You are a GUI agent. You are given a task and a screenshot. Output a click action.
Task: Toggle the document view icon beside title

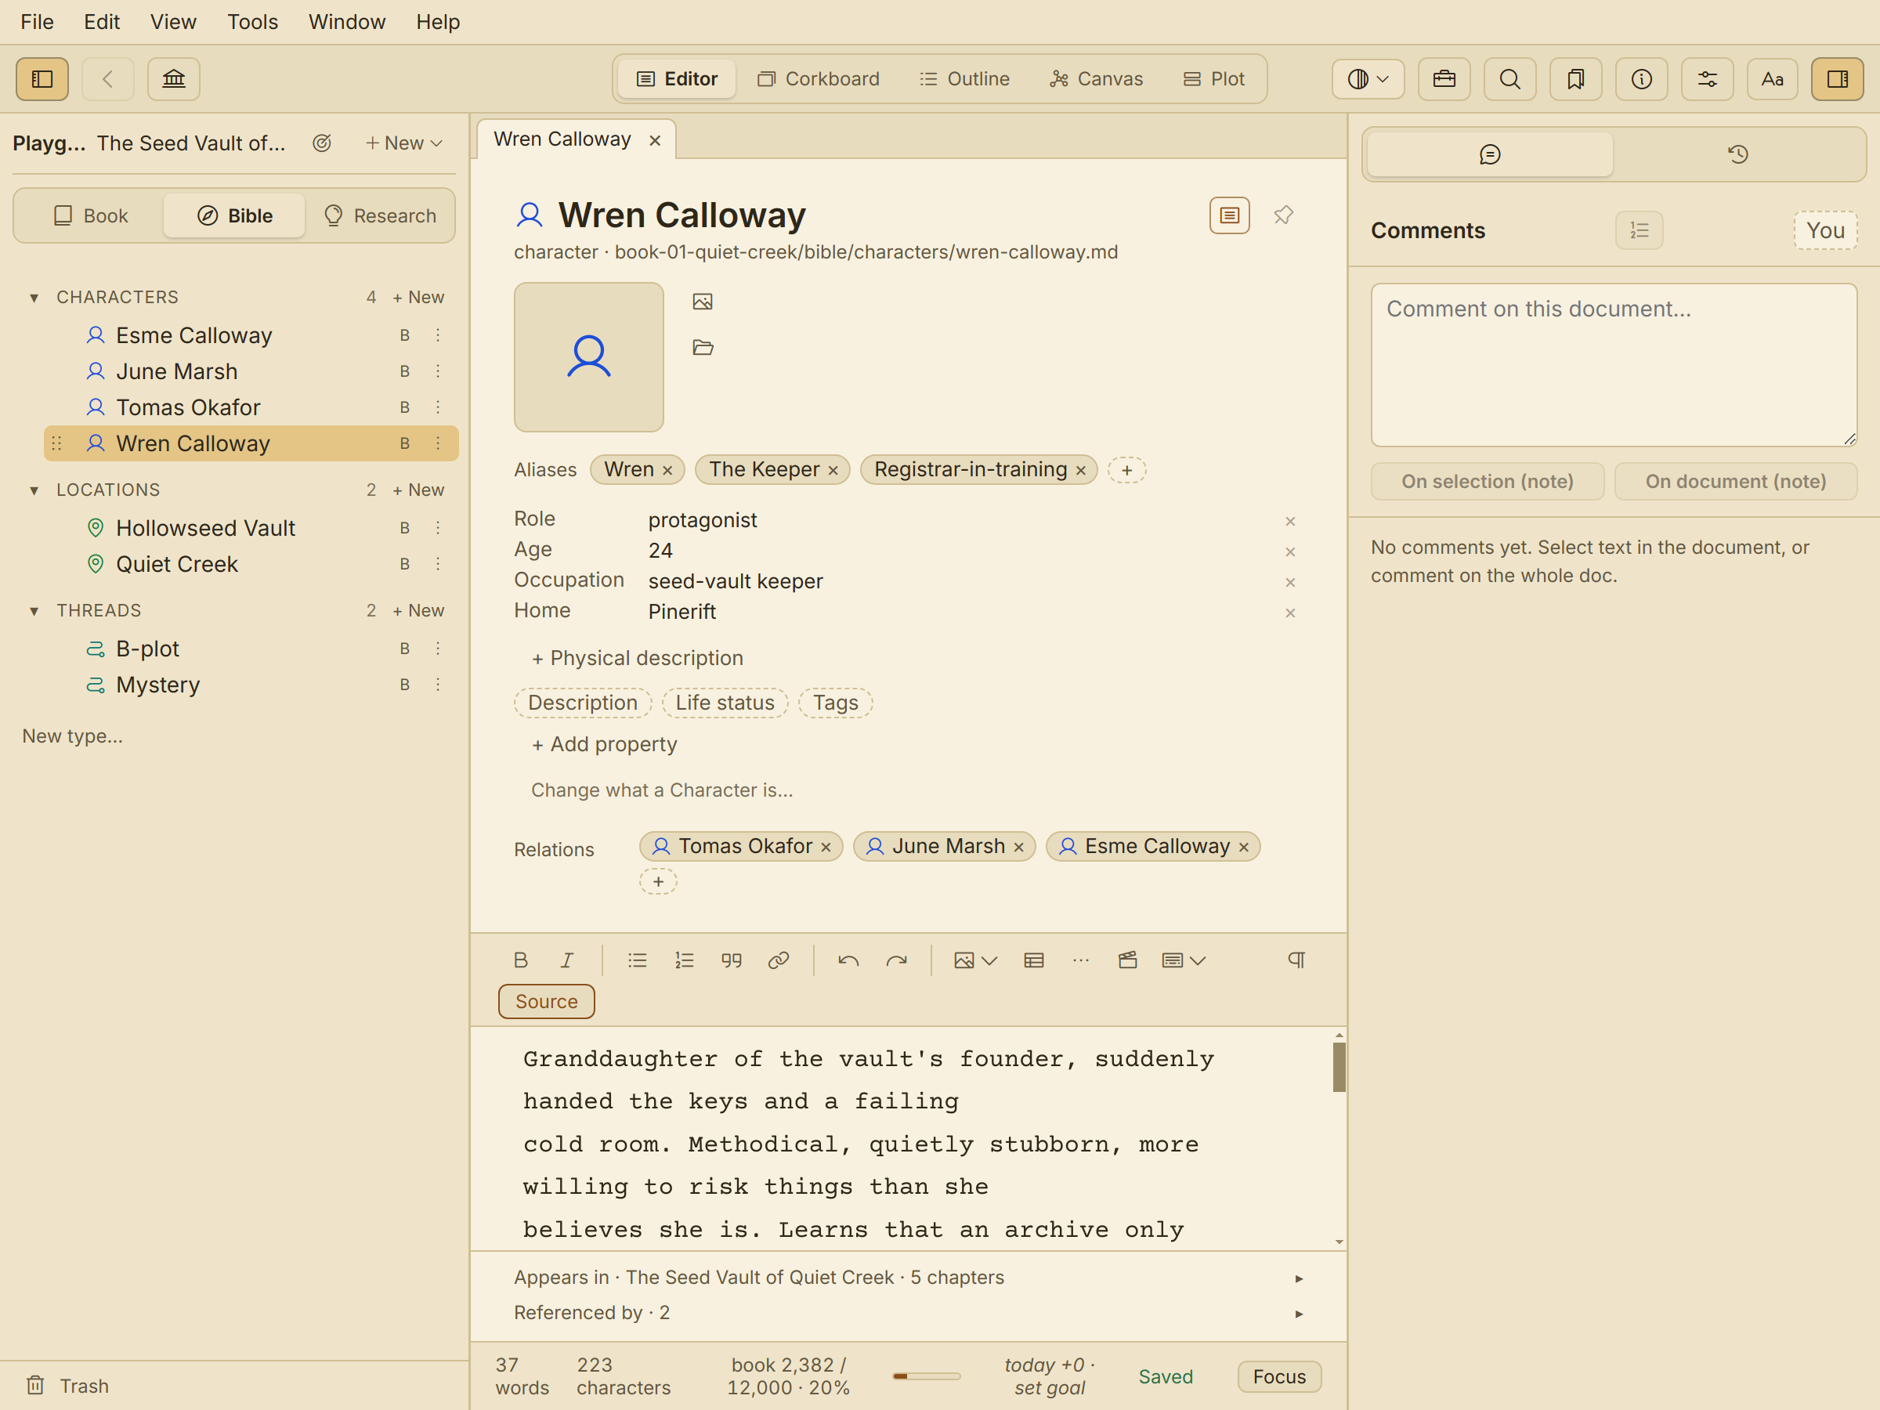pos(1230,216)
